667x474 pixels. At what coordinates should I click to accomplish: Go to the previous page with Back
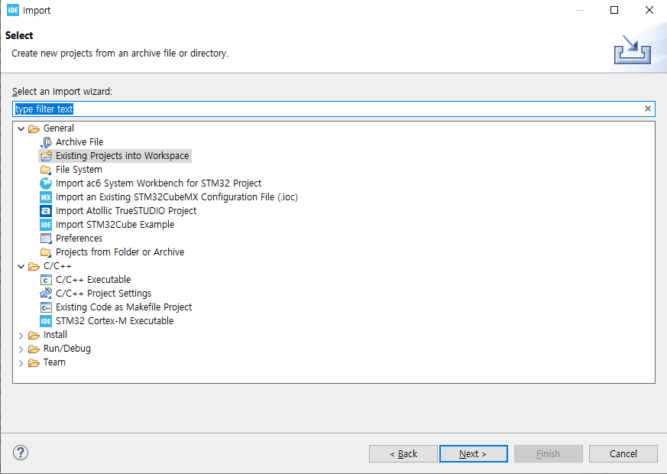403,453
